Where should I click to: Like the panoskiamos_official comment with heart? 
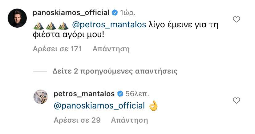(x=236, y=20)
